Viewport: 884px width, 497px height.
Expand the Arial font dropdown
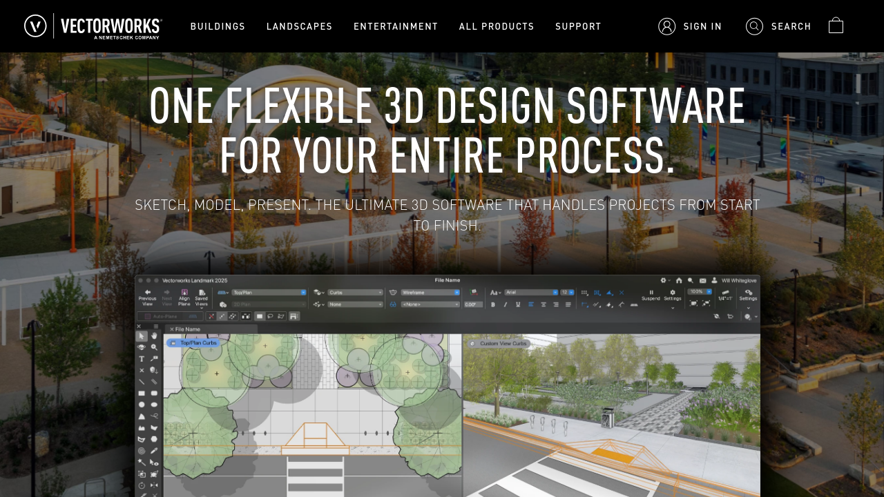tap(530, 292)
